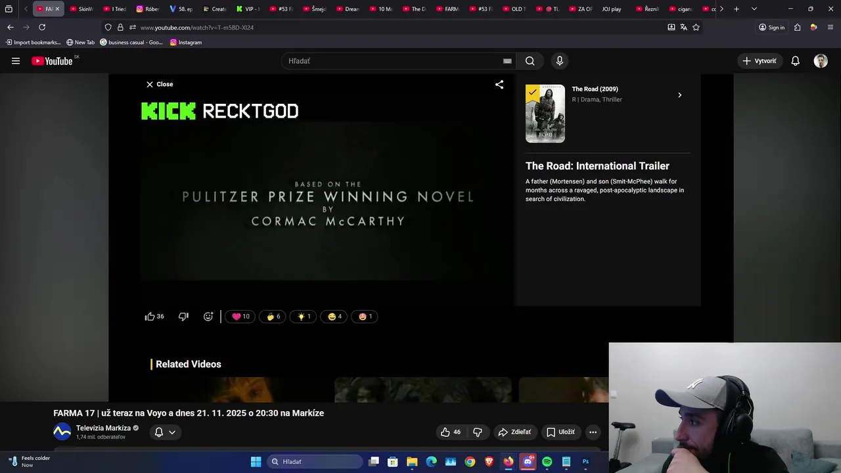841x473 pixels.
Task: Share the trailer via share icon
Action: pyautogui.click(x=499, y=84)
